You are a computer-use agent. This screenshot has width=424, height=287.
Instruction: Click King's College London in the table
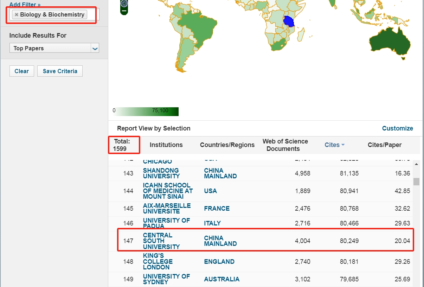[158, 261]
